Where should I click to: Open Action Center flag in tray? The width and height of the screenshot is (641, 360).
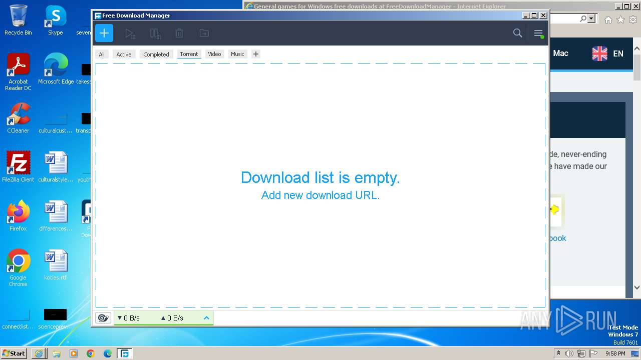(592, 353)
